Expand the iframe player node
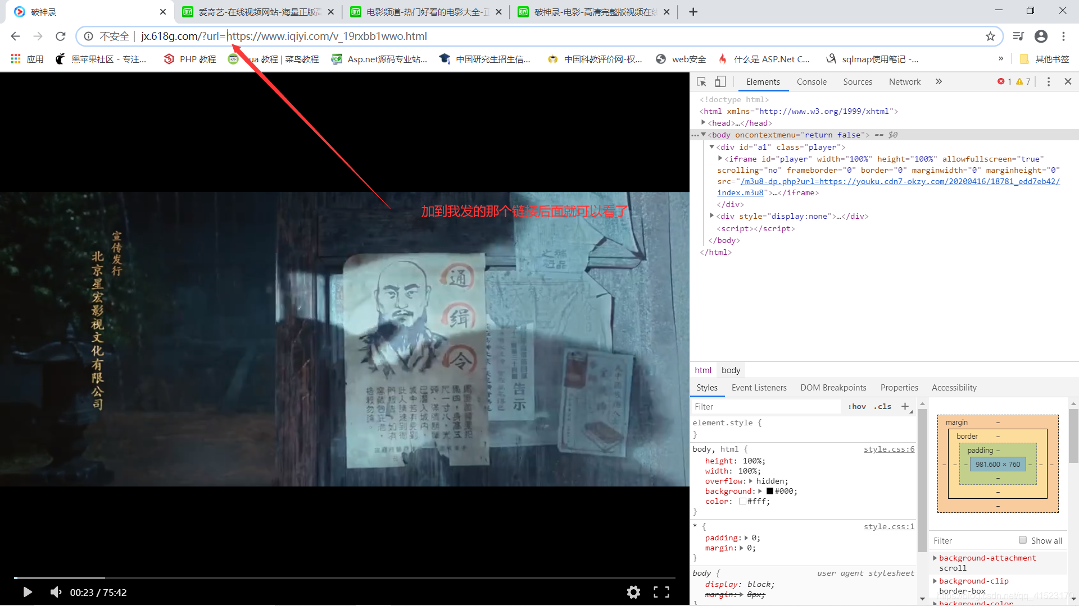The width and height of the screenshot is (1079, 606). click(720, 159)
